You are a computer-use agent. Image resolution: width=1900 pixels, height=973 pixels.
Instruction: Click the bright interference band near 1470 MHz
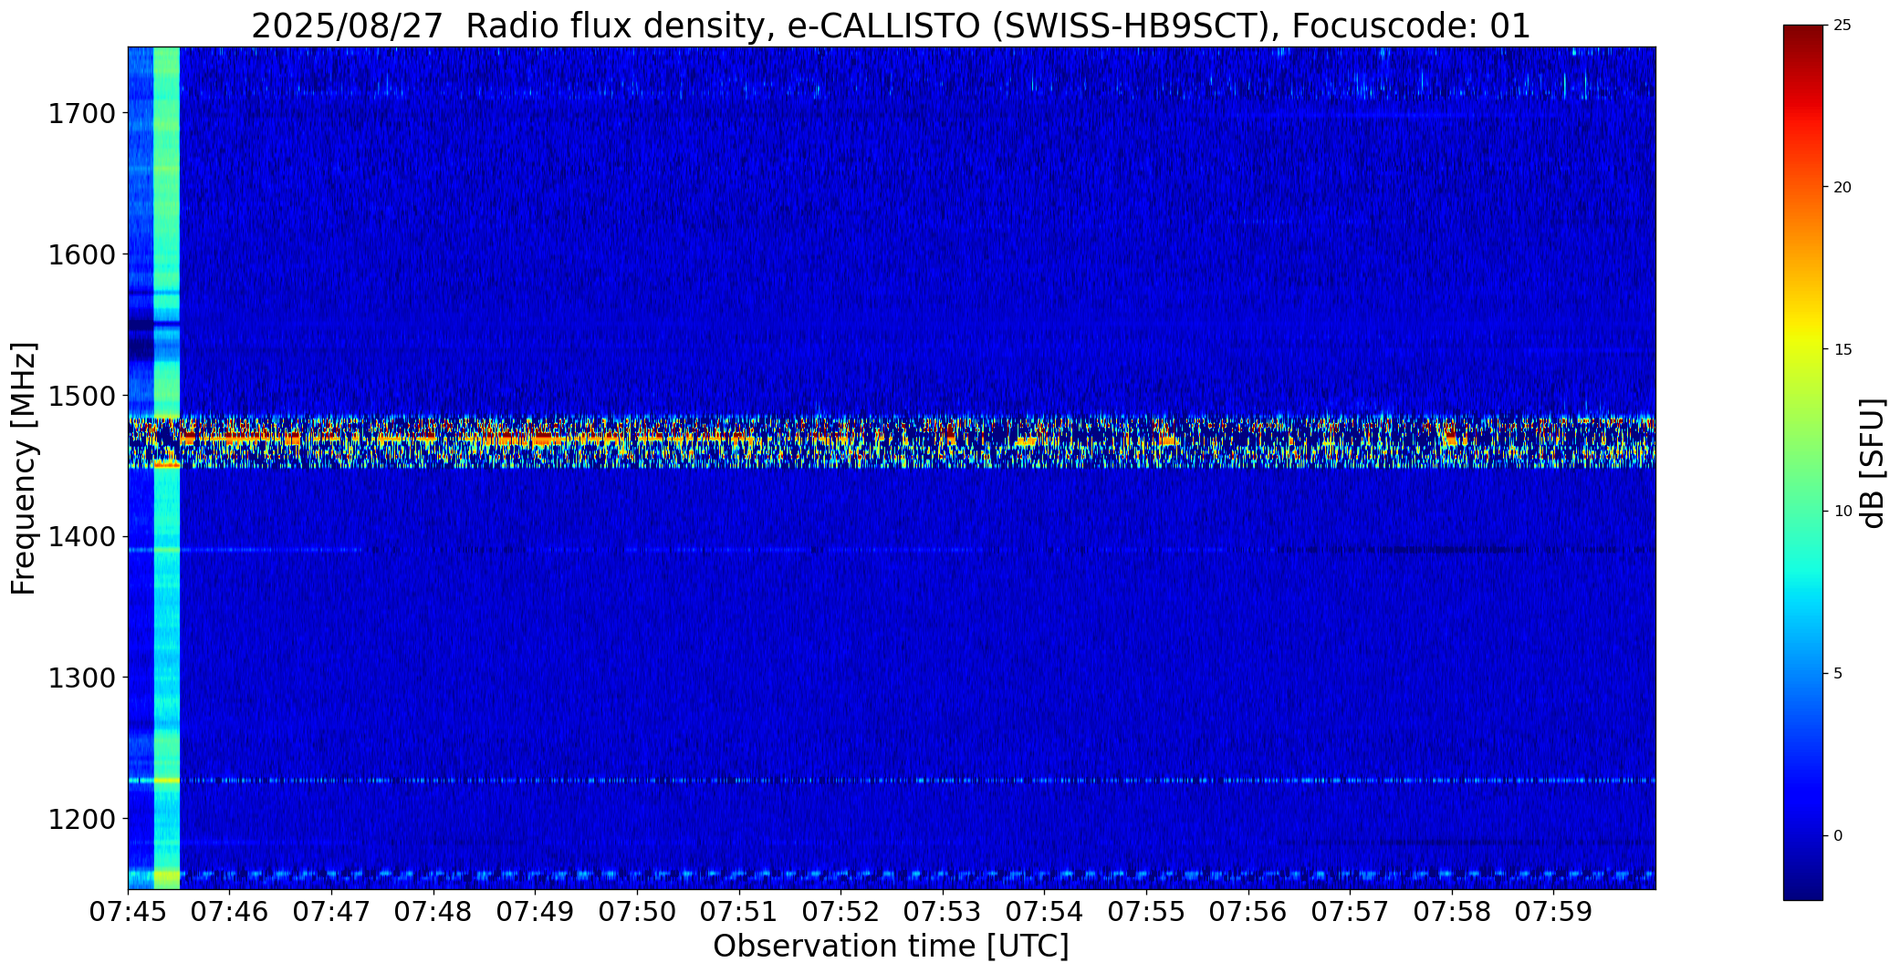click(891, 442)
